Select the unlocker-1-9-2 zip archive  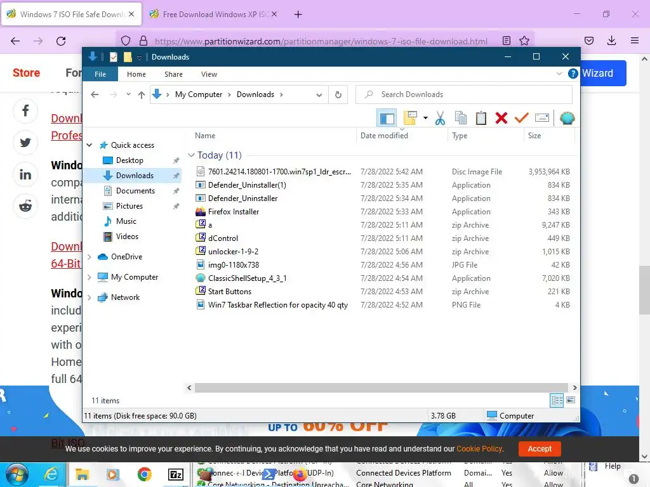click(x=233, y=252)
